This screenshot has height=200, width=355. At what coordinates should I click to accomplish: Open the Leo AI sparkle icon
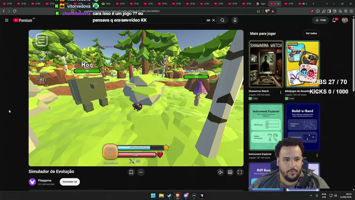pyautogui.click(x=340, y=11)
